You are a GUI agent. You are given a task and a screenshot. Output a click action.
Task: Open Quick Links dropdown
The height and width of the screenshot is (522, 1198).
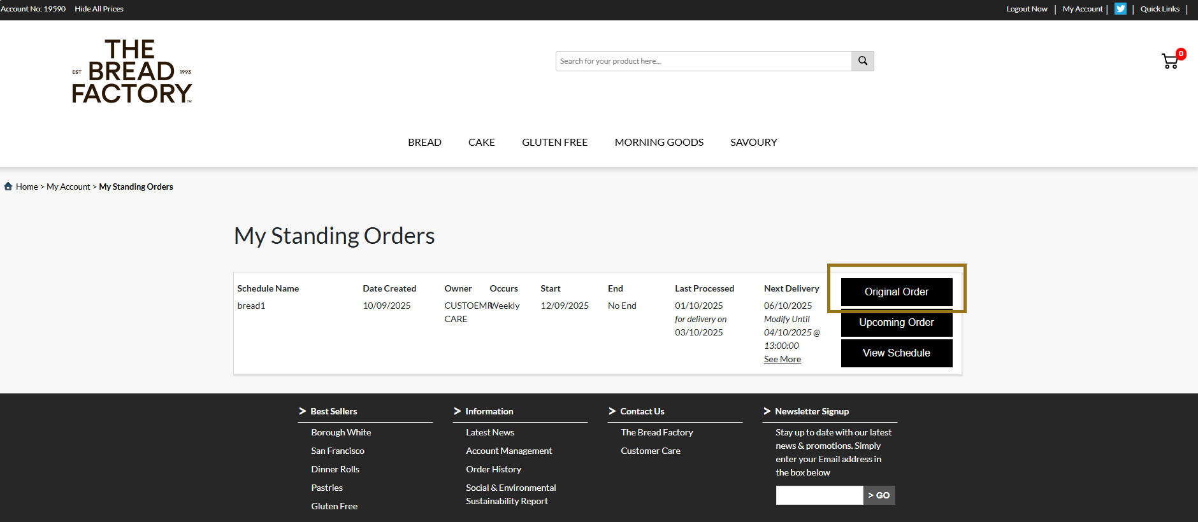[1160, 9]
